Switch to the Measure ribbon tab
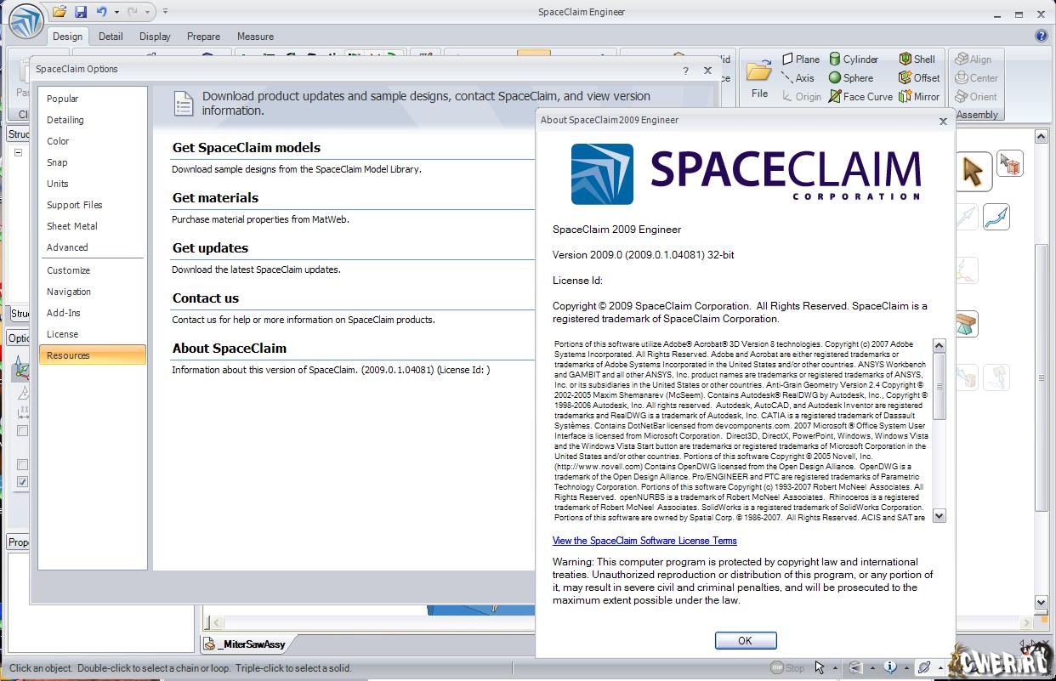The height and width of the screenshot is (681, 1056). coord(255,37)
